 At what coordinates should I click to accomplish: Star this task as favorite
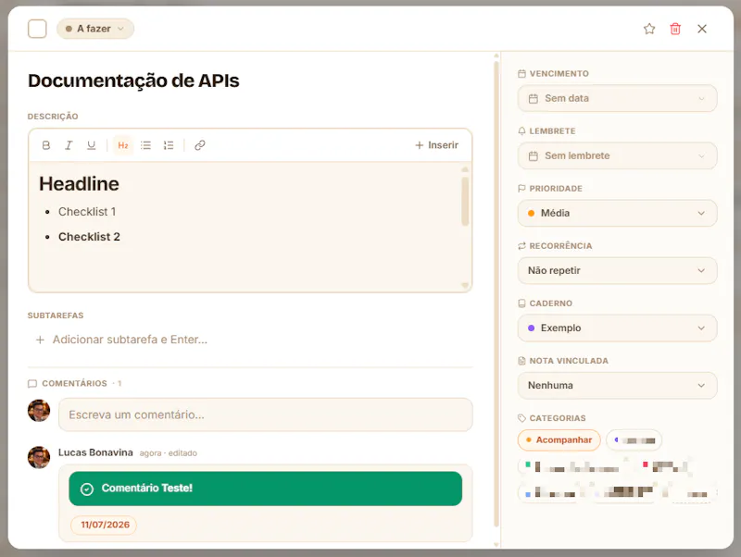649,29
